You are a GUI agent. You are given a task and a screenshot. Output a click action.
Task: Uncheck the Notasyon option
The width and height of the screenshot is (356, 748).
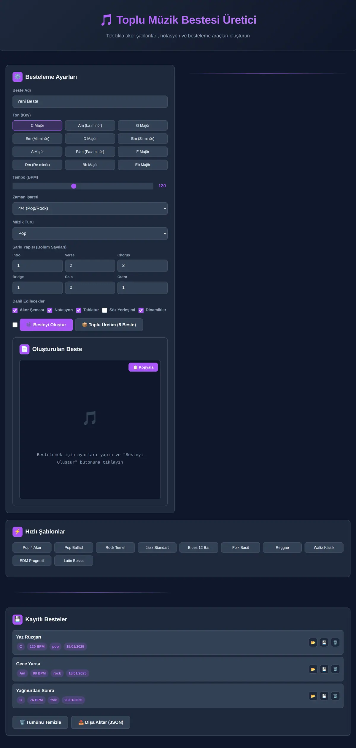pos(50,310)
